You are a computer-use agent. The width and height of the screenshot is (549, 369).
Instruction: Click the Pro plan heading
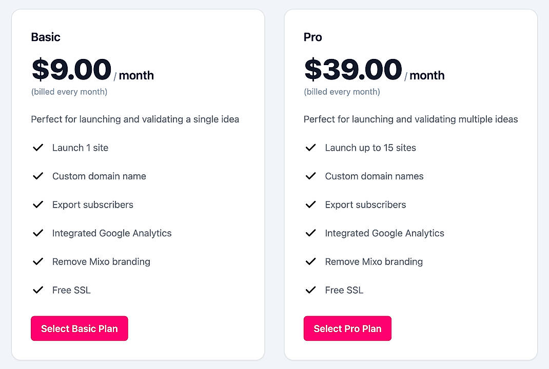(312, 37)
